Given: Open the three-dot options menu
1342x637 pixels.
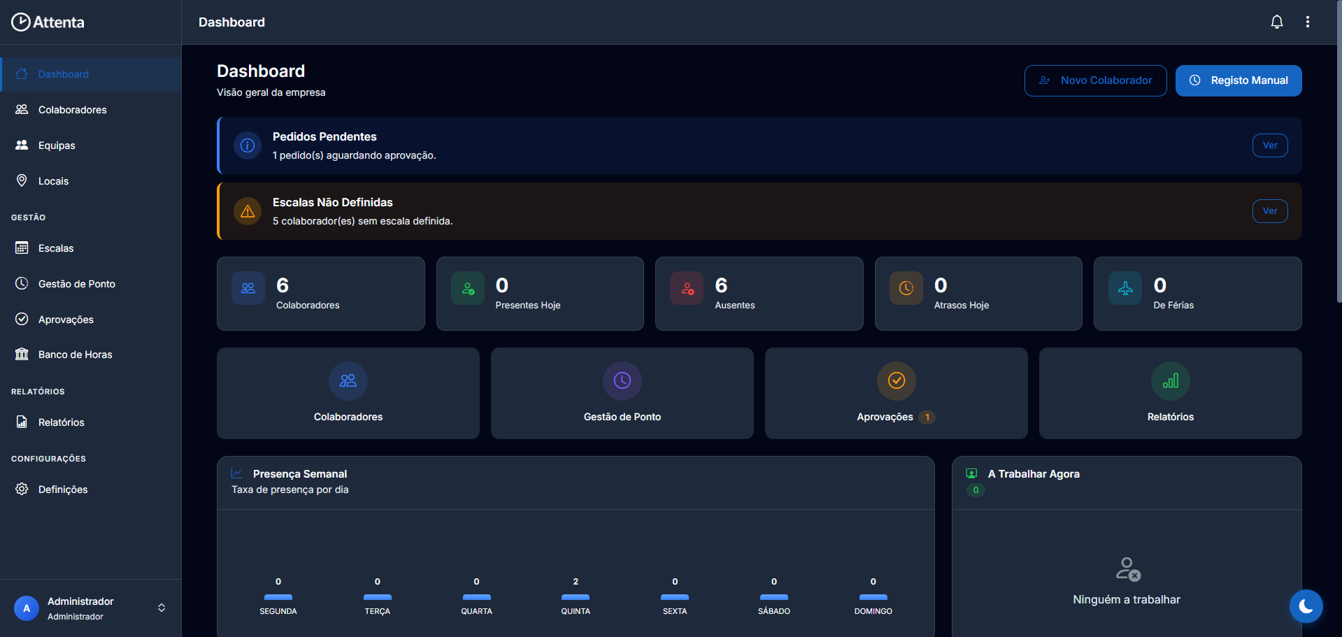Looking at the screenshot, I should coord(1308,22).
